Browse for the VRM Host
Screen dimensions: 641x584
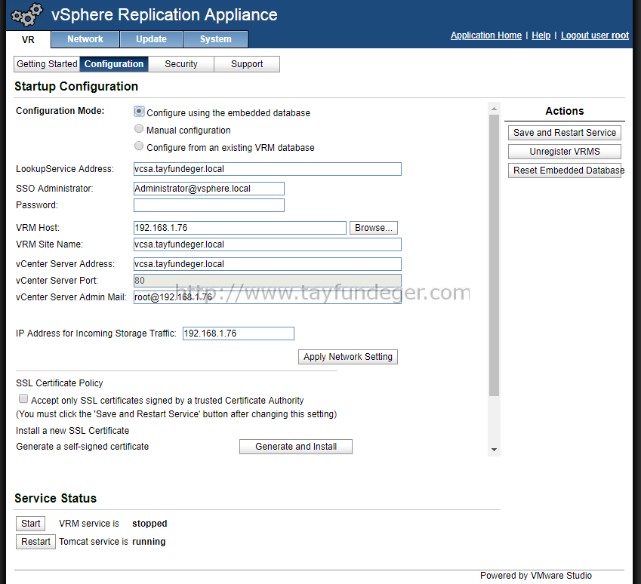(x=374, y=228)
